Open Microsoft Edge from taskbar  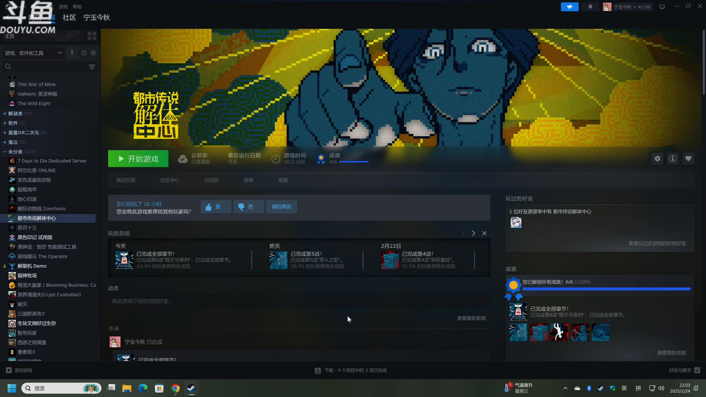click(143, 388)
